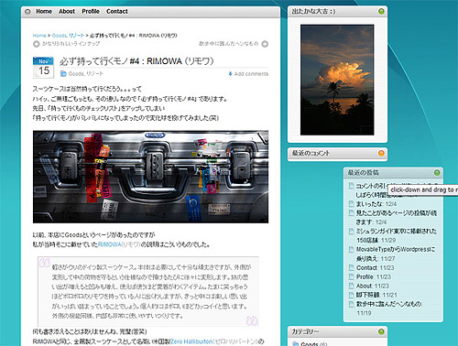Image resolution: width=458 pixels, height=346 pixels.
Task: Click the Nov 15 calendar date icon
Action: [43, 68]
